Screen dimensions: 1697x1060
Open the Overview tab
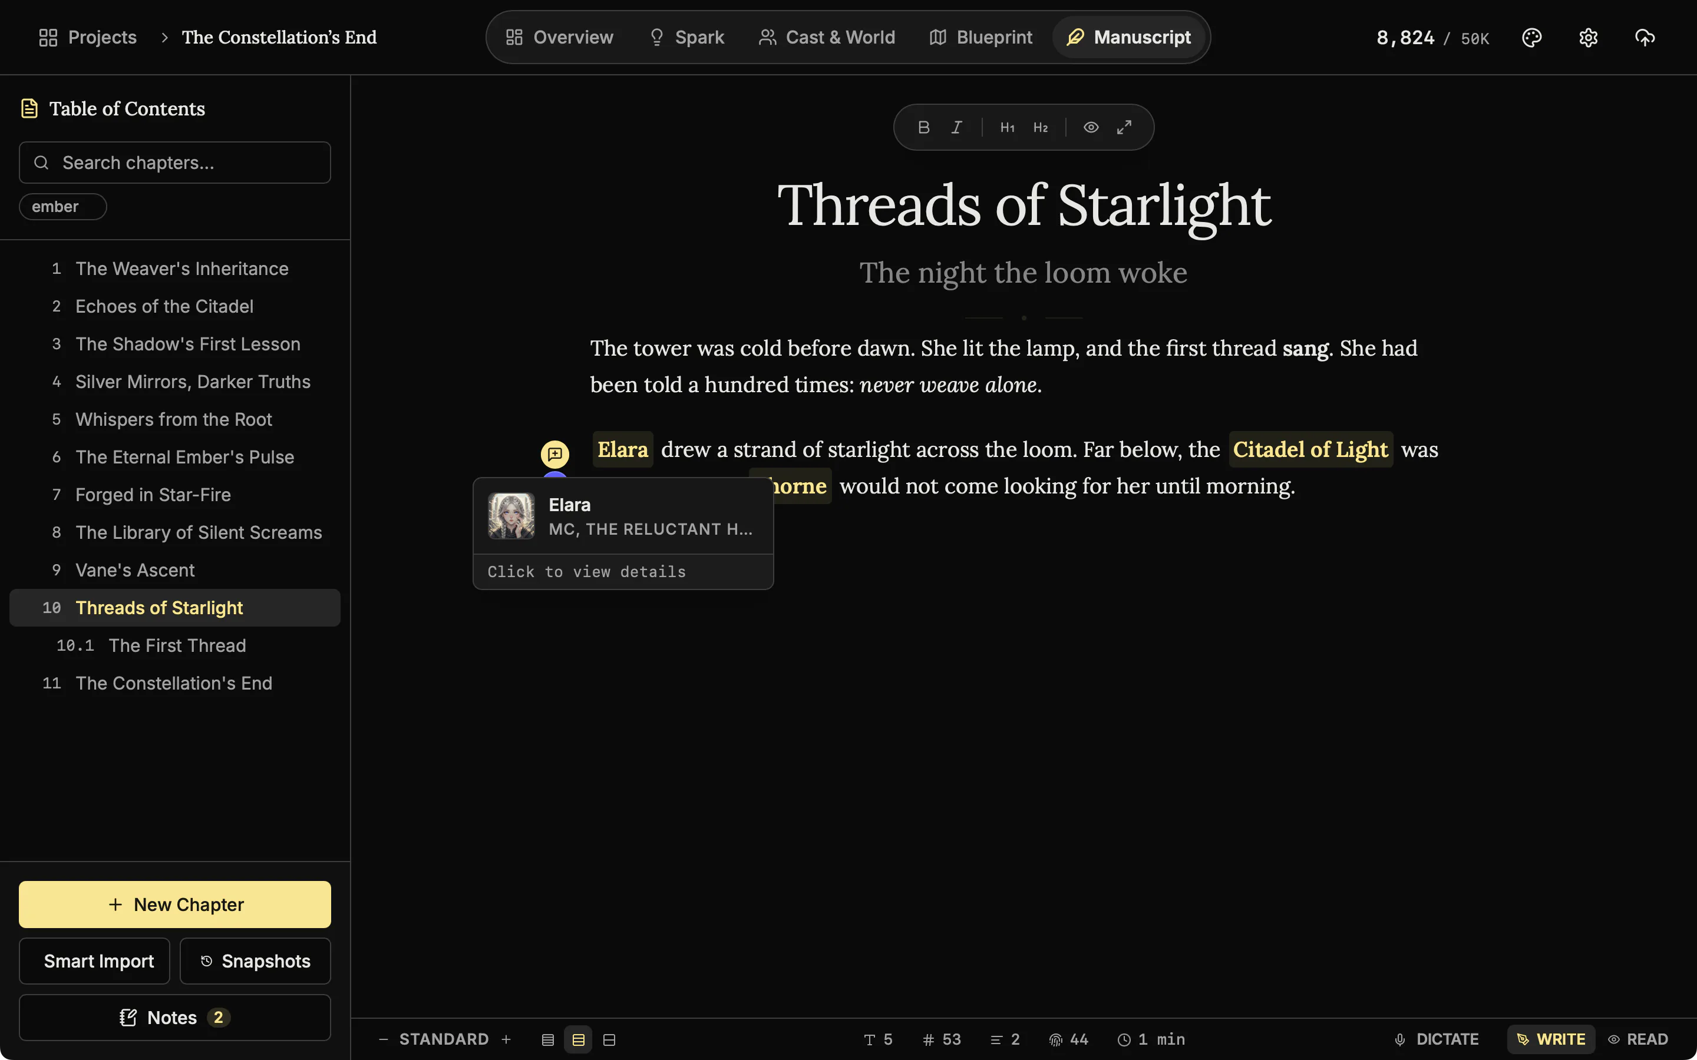[559, 37]
